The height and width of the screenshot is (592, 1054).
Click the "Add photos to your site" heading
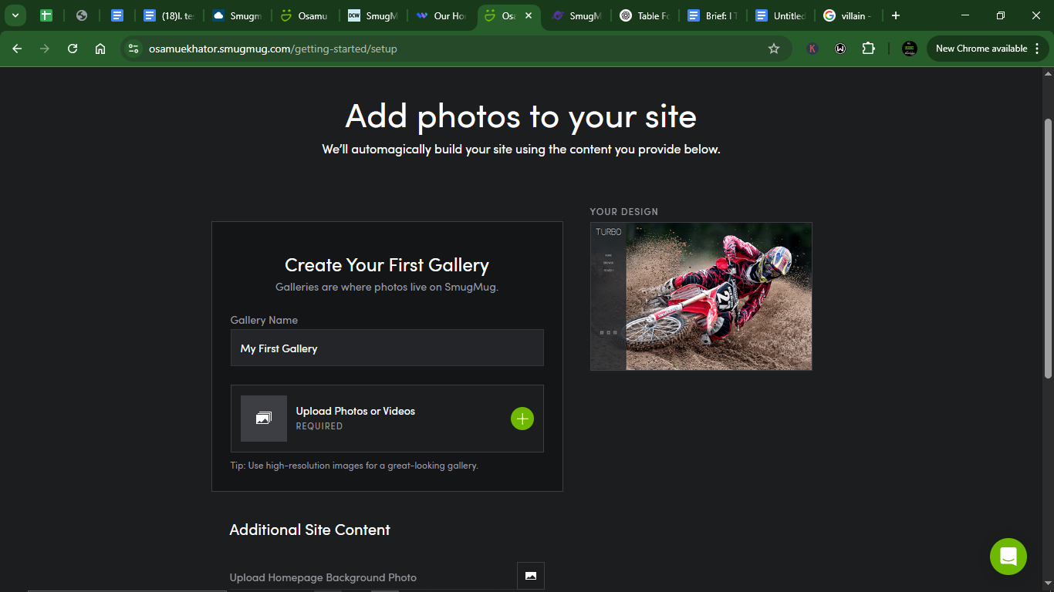[521, 116]
